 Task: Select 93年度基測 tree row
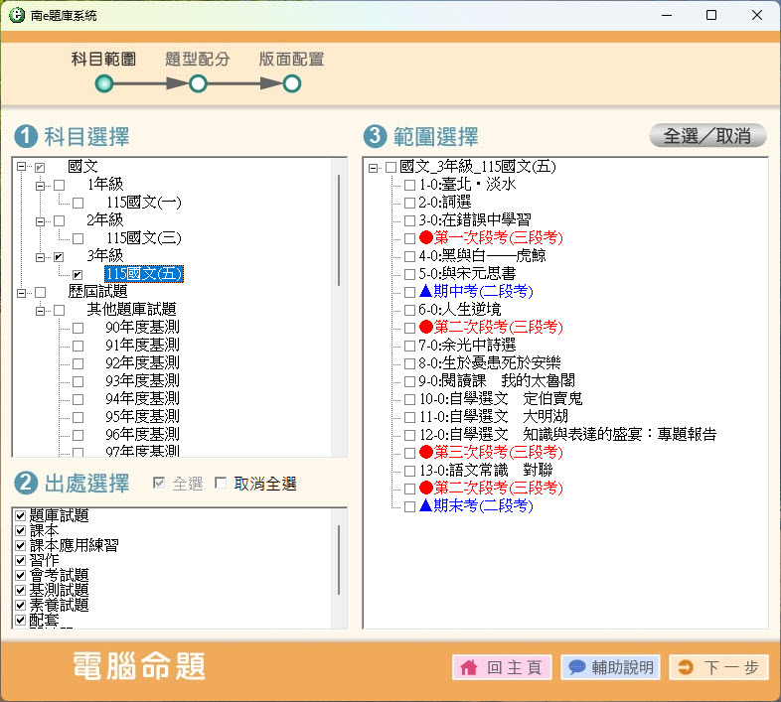point(142,381)
